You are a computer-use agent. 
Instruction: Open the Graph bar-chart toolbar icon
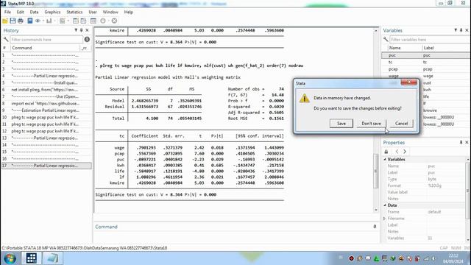tap(49, 21)
